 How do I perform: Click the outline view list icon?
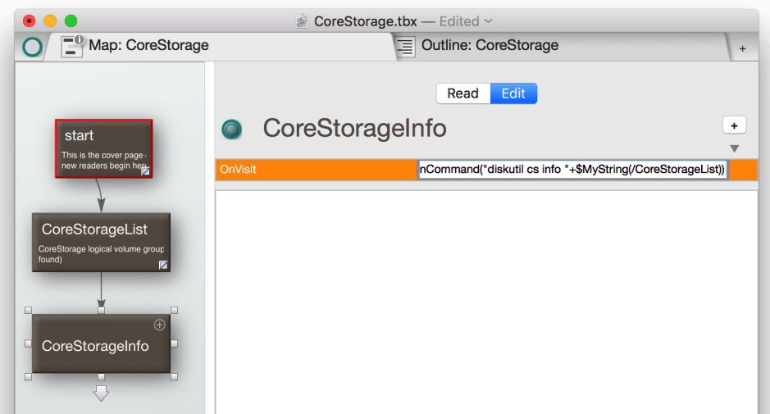pos(405,47)
